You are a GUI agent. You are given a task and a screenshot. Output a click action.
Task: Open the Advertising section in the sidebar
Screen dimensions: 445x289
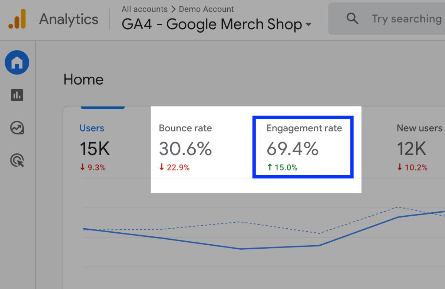(x=17, y=160)
